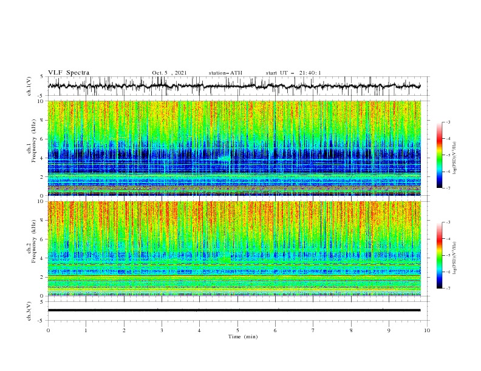Click the 'Time (min)' axis label

243,336
